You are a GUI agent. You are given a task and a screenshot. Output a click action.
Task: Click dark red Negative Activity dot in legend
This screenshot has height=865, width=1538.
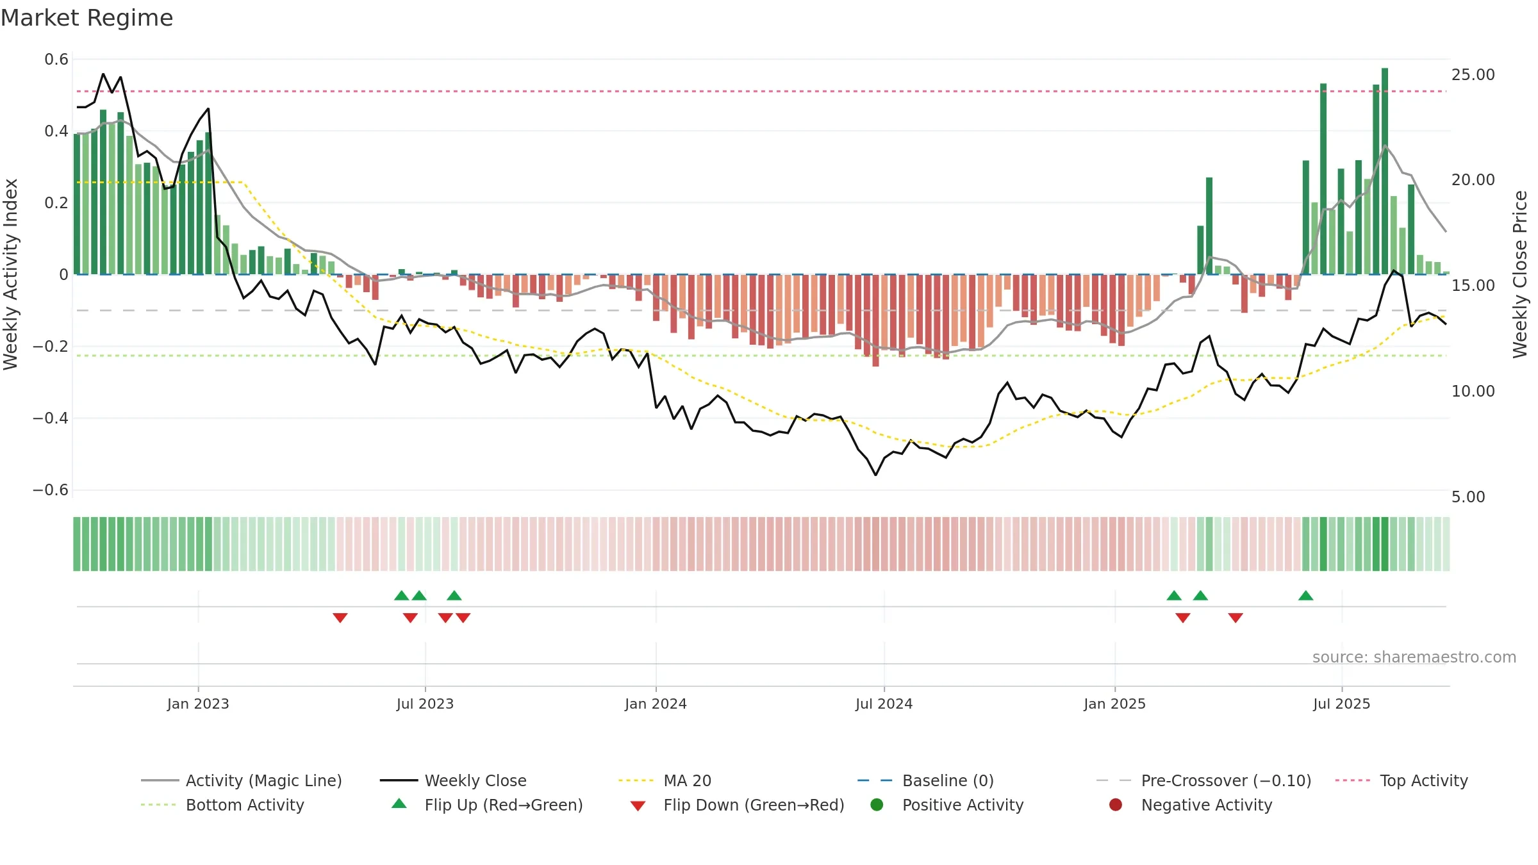coord(1116,805)
